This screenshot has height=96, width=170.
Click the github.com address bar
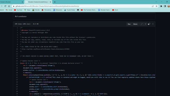click(x=82, y=6)
